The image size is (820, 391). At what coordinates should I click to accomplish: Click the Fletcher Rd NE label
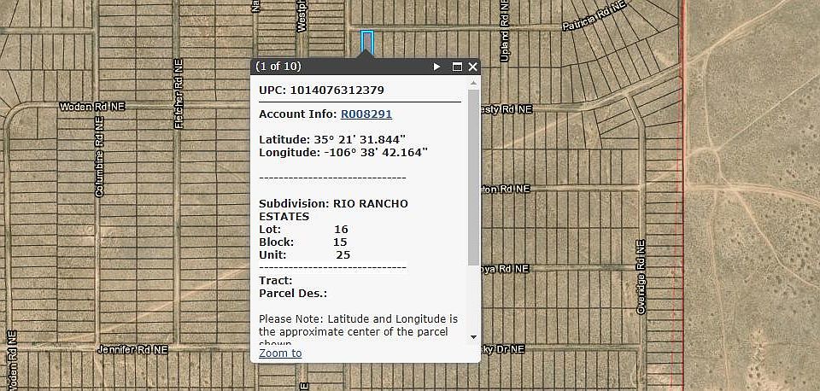tap(179, 94)
